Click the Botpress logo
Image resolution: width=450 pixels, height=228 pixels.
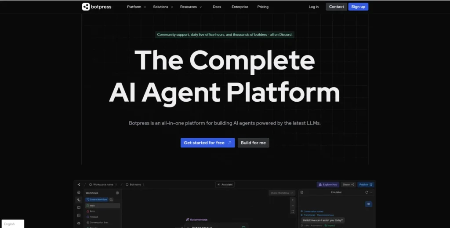pos(97,7)
